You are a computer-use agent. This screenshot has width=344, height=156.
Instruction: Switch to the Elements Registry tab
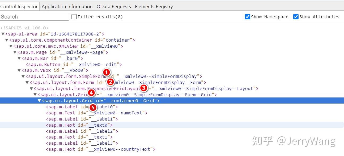click(154, 7)
